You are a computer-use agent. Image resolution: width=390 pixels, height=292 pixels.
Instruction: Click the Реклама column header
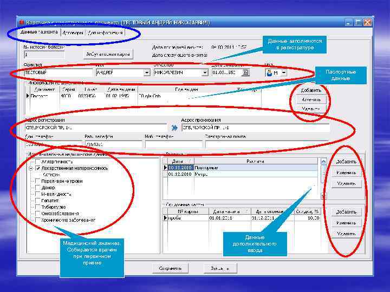[256, 161]
